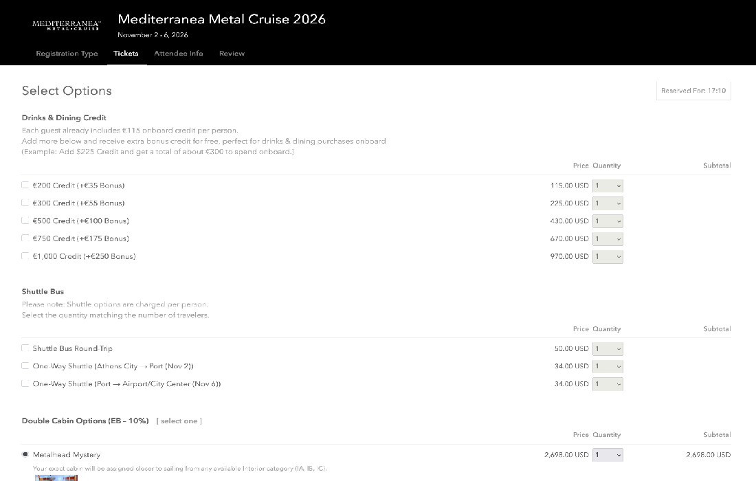
Task: Check the €1,000 Credit option
Action: pyautogui.click(x=25, y=256)
